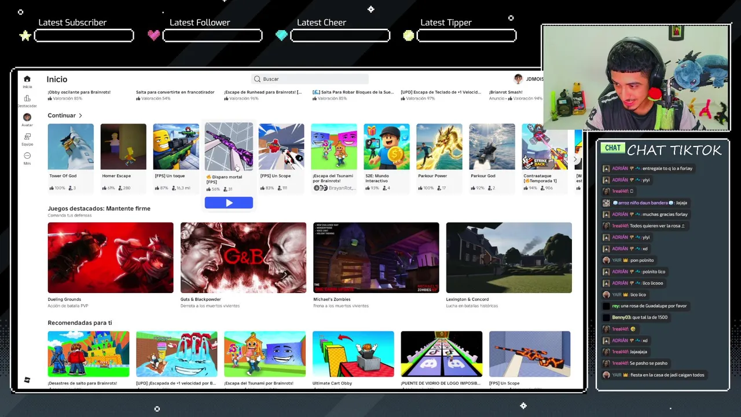Click the Homer Escape title text
The image size is (741, 417).
pos(116,175)
